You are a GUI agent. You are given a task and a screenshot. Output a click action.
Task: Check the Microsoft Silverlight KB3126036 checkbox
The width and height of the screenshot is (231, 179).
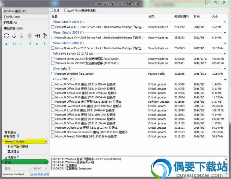(53, 74)
